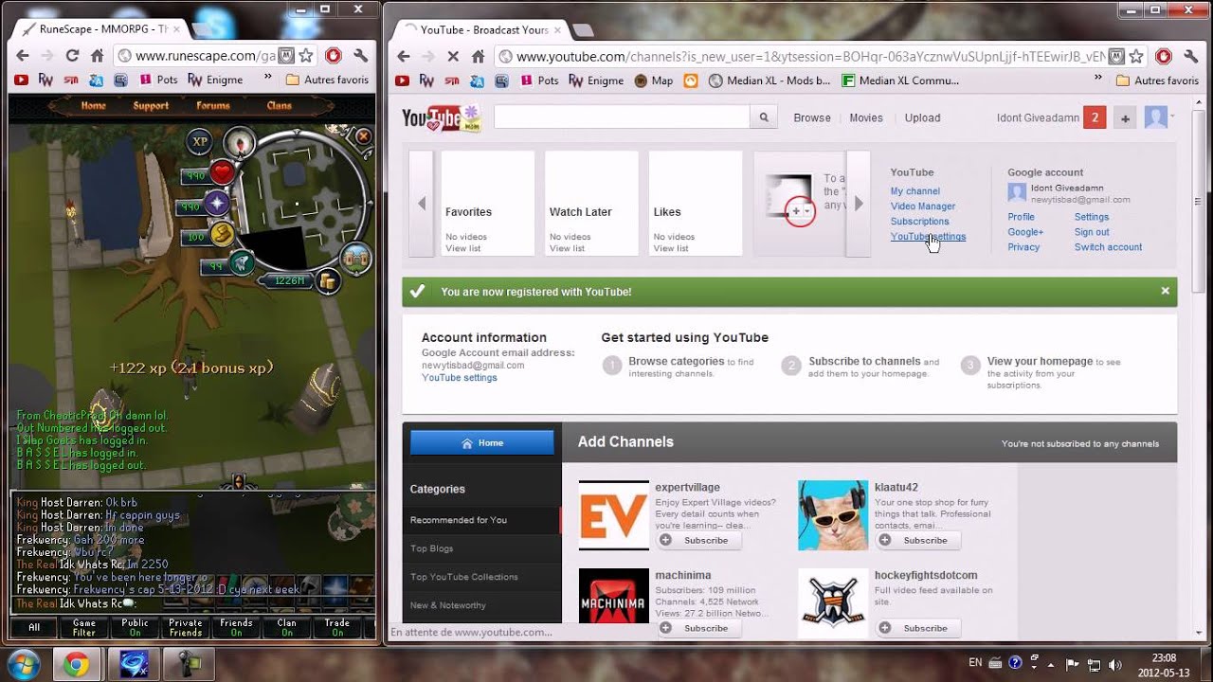Open the Upload page on YouTube

[922, 117]
